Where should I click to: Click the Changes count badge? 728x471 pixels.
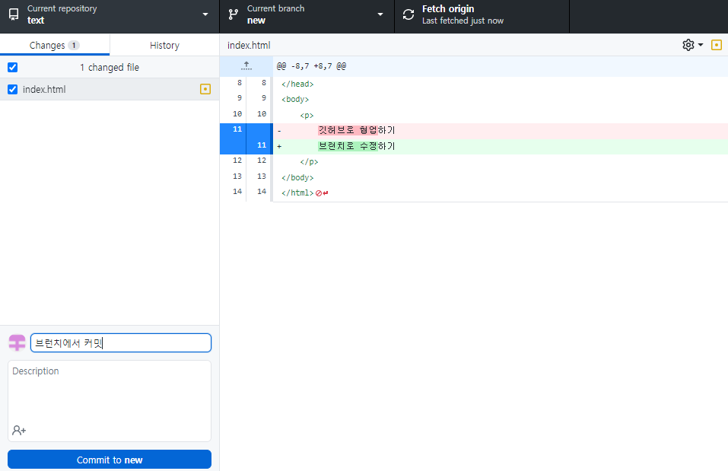[74, 45]
